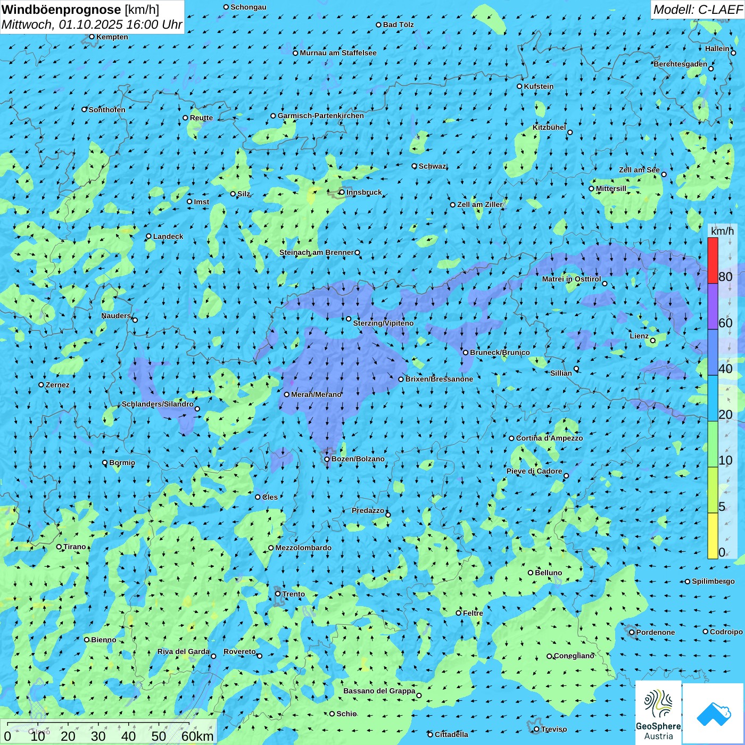
Task: Click the Kufstein city marker circle
Action: coord(520,86)
